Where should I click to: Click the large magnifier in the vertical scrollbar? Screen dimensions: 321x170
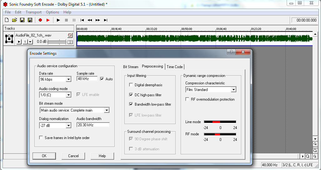(x=315, y=151)
